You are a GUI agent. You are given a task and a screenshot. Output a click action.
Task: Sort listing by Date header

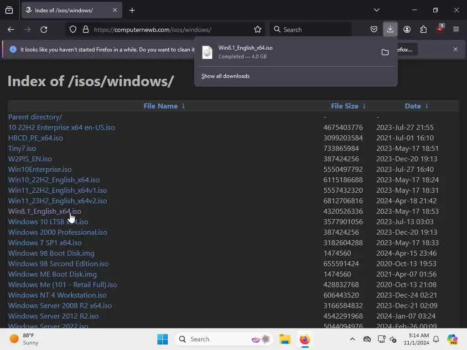tap(413, 106)
